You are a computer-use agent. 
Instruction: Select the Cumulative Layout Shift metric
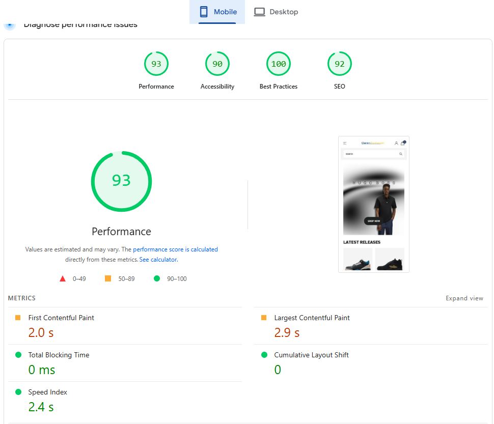[x=311, y=355]
